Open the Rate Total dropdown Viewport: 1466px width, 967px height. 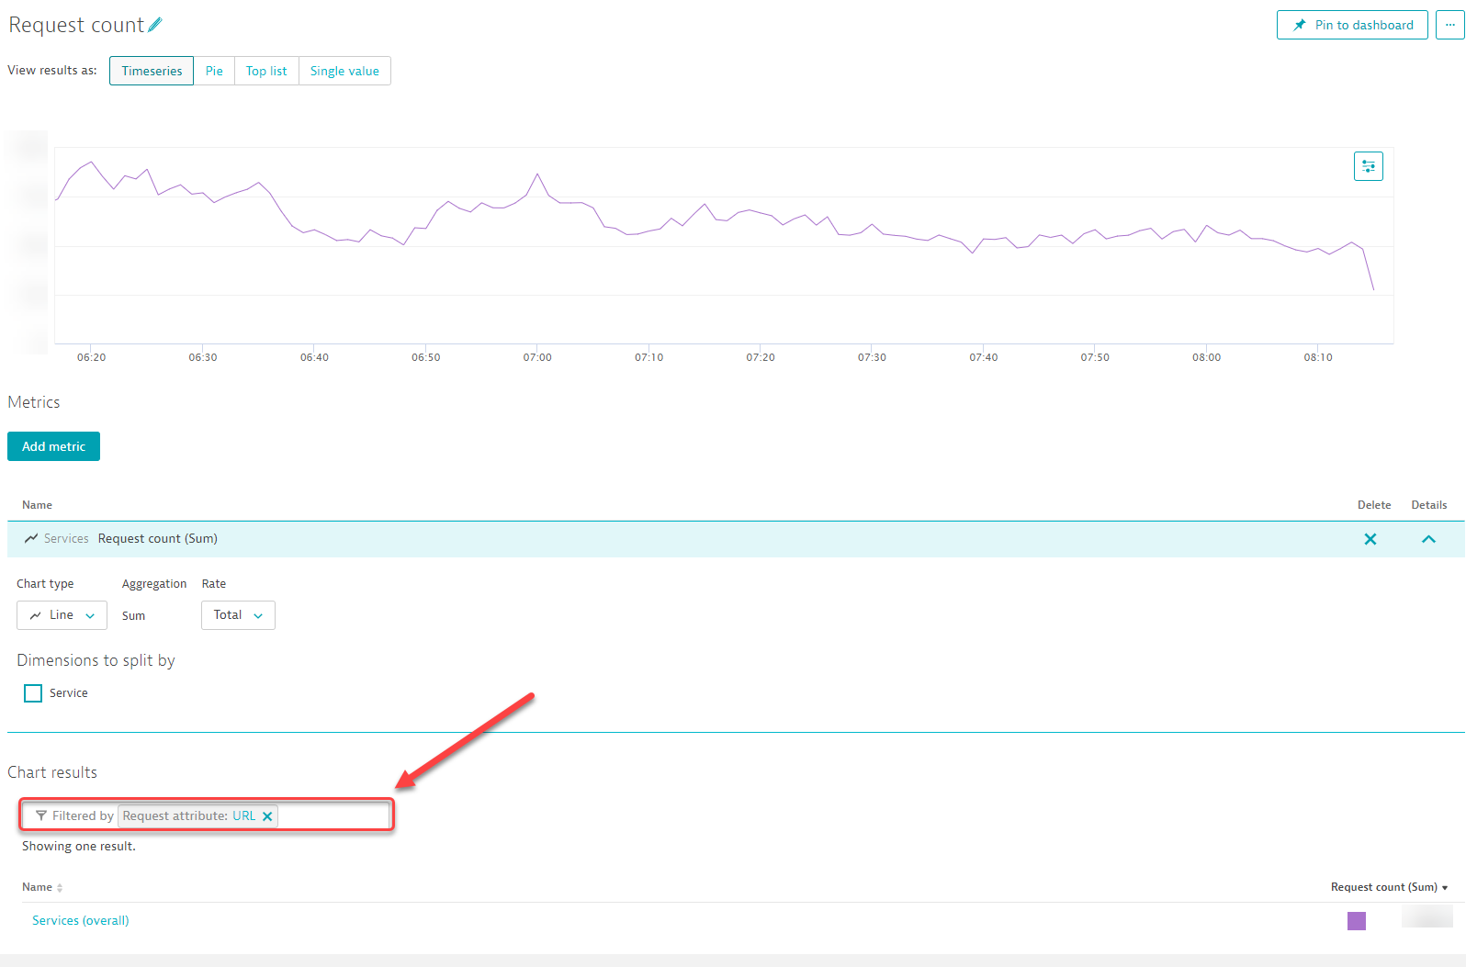(x=238, y=615)
